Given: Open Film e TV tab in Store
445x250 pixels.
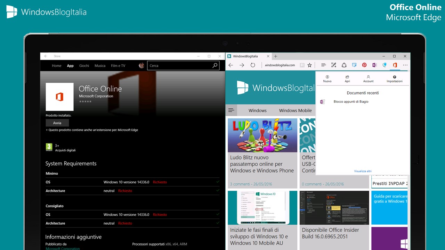Looking at the screenshot, I should [x=118, y=66].
